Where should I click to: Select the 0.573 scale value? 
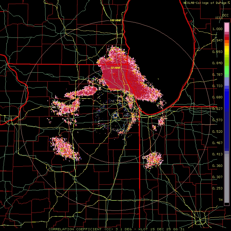(217, 120)
